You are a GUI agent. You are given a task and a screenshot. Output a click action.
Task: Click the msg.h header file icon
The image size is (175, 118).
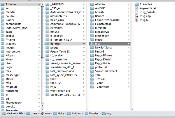point(137,20)
